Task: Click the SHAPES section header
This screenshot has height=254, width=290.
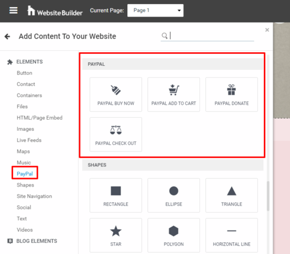Action: [x=173, y=165]
